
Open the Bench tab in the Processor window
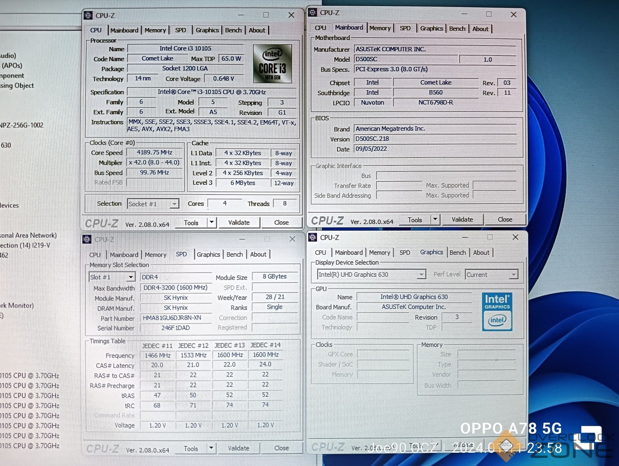tap(233, 30)
